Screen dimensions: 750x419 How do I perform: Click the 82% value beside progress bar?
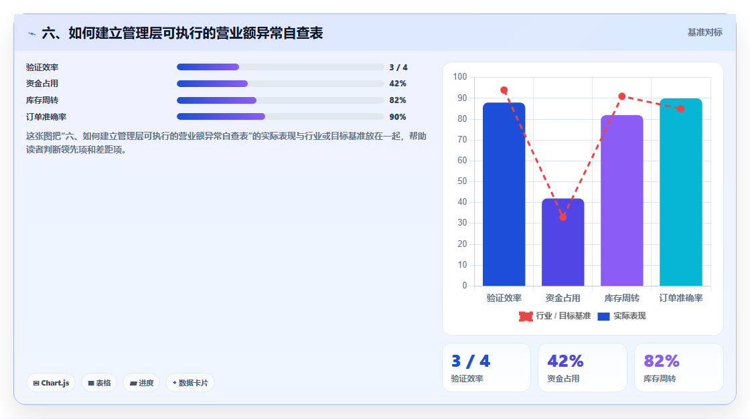tap(398, 100)
